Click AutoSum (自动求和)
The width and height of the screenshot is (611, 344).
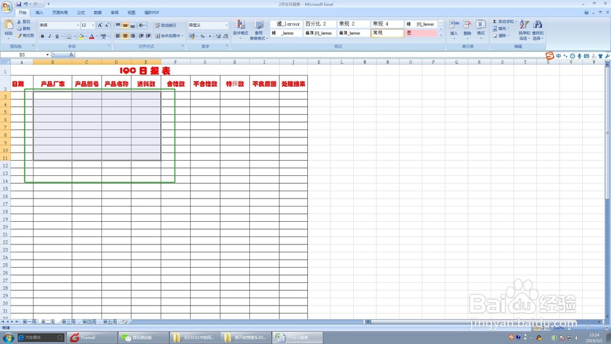coord(503,22)
